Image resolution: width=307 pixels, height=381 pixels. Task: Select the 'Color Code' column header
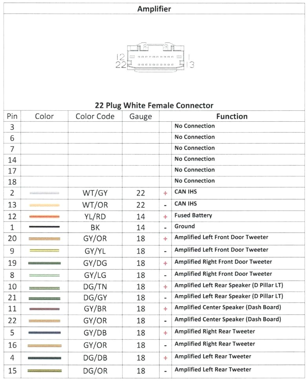coord(95,116)
